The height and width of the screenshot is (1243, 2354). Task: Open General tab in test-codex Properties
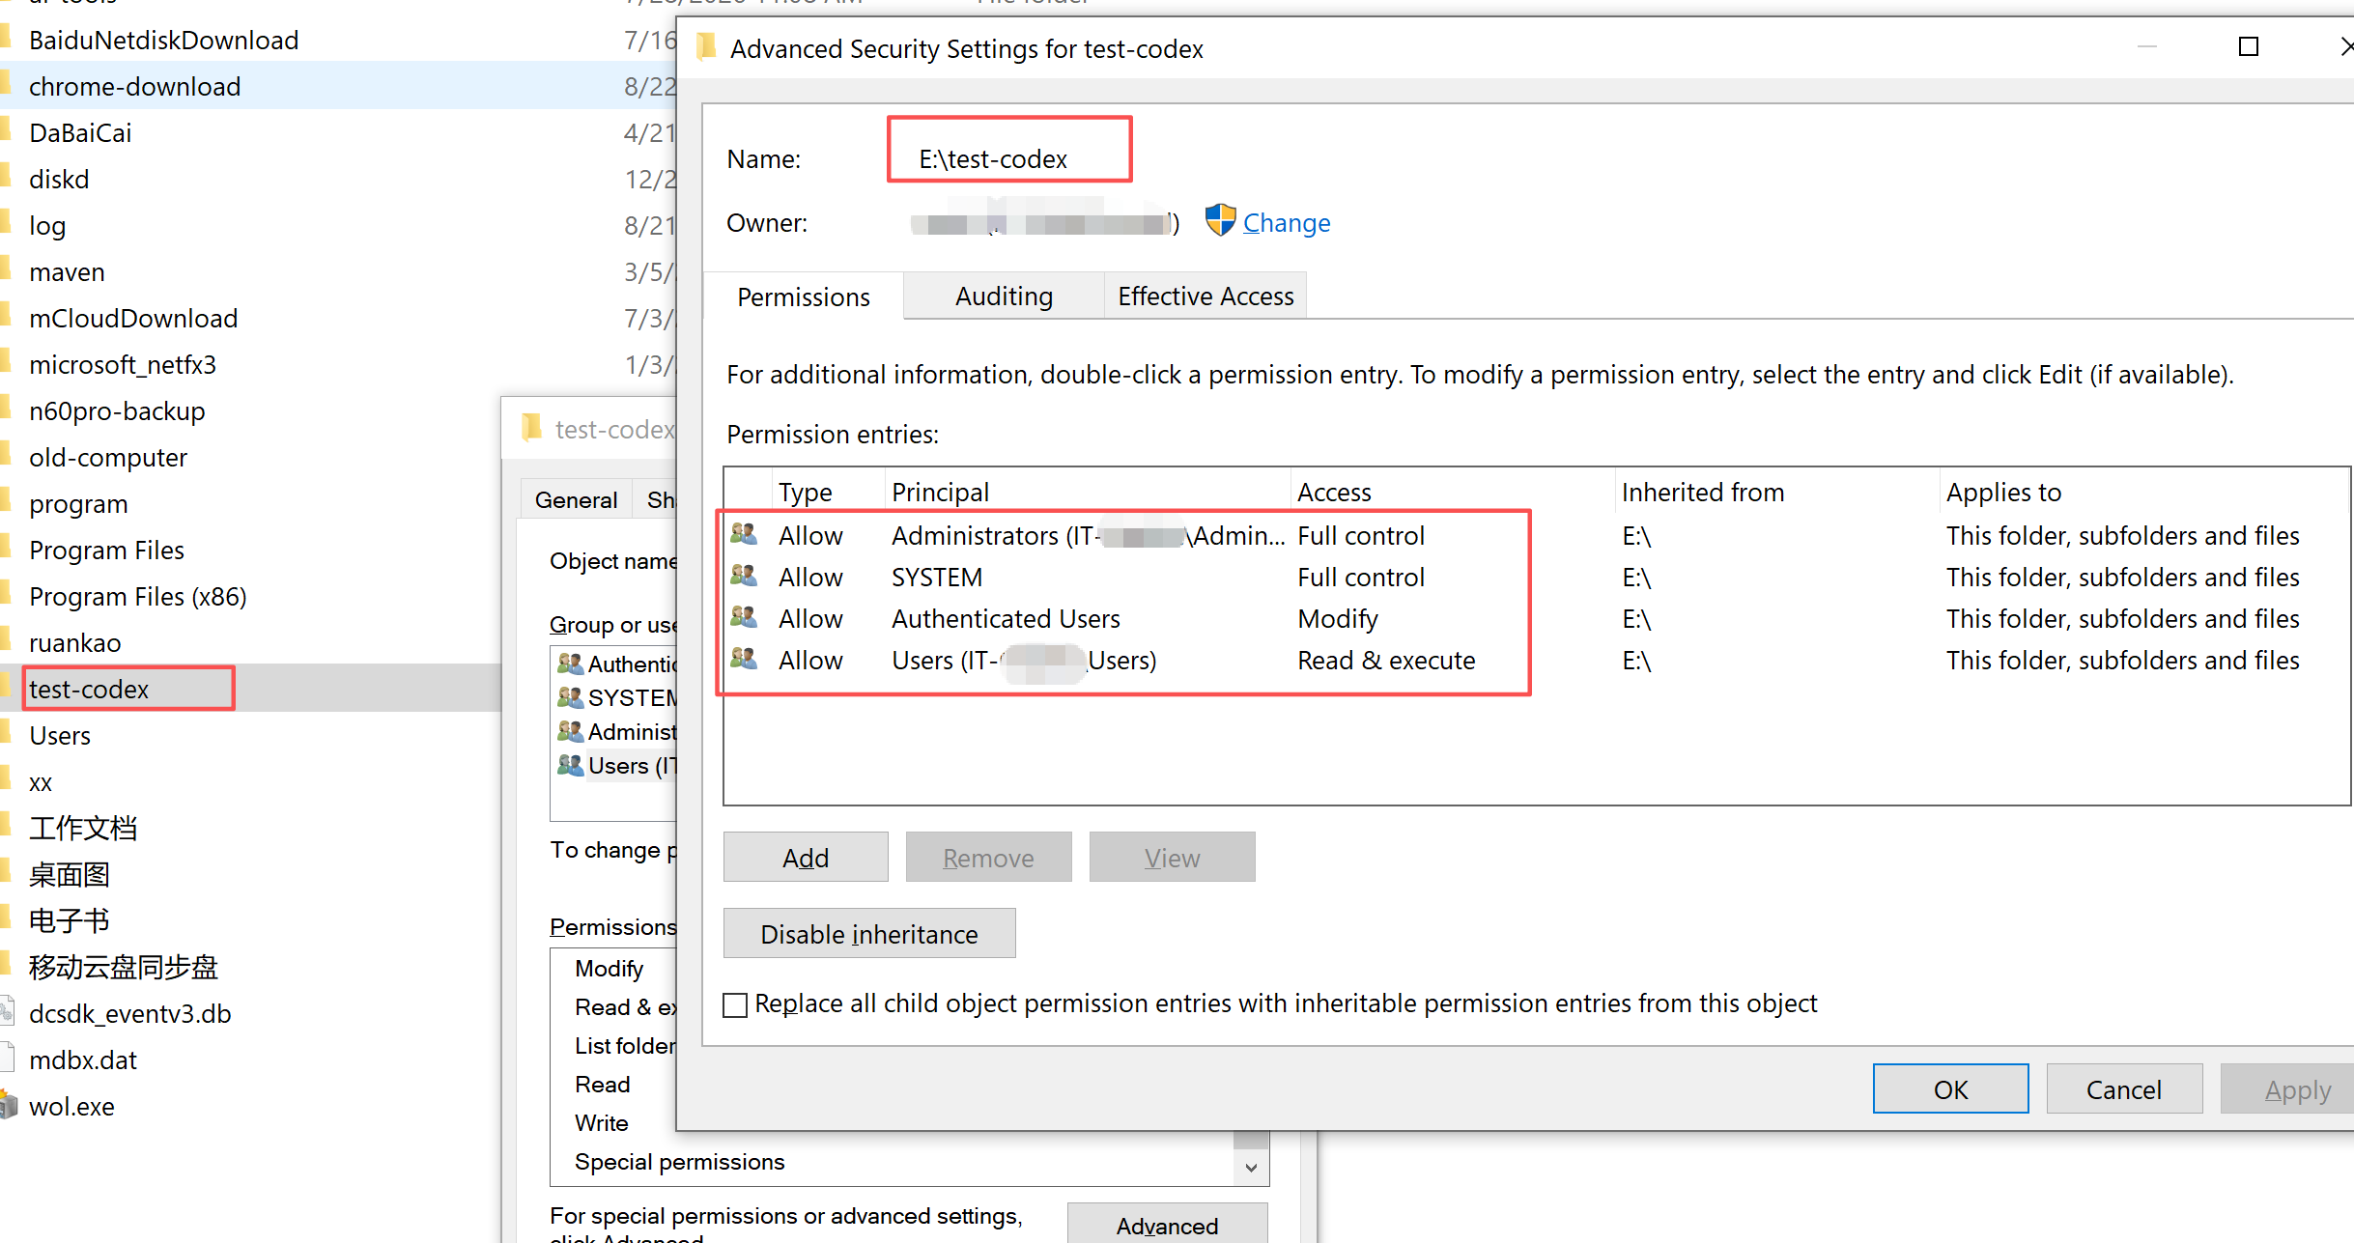(x=576, y=499)
